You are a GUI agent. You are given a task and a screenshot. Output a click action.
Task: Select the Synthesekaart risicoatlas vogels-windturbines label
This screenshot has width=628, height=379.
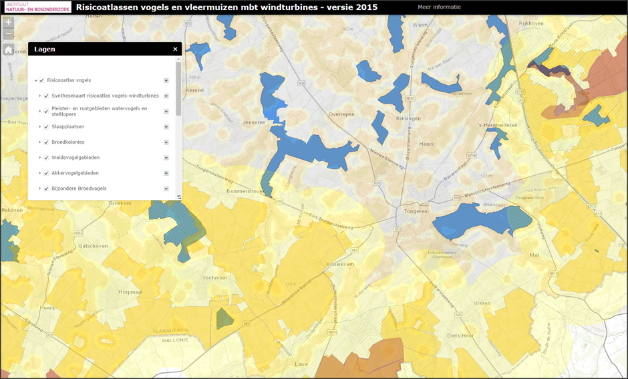point(106,96)
